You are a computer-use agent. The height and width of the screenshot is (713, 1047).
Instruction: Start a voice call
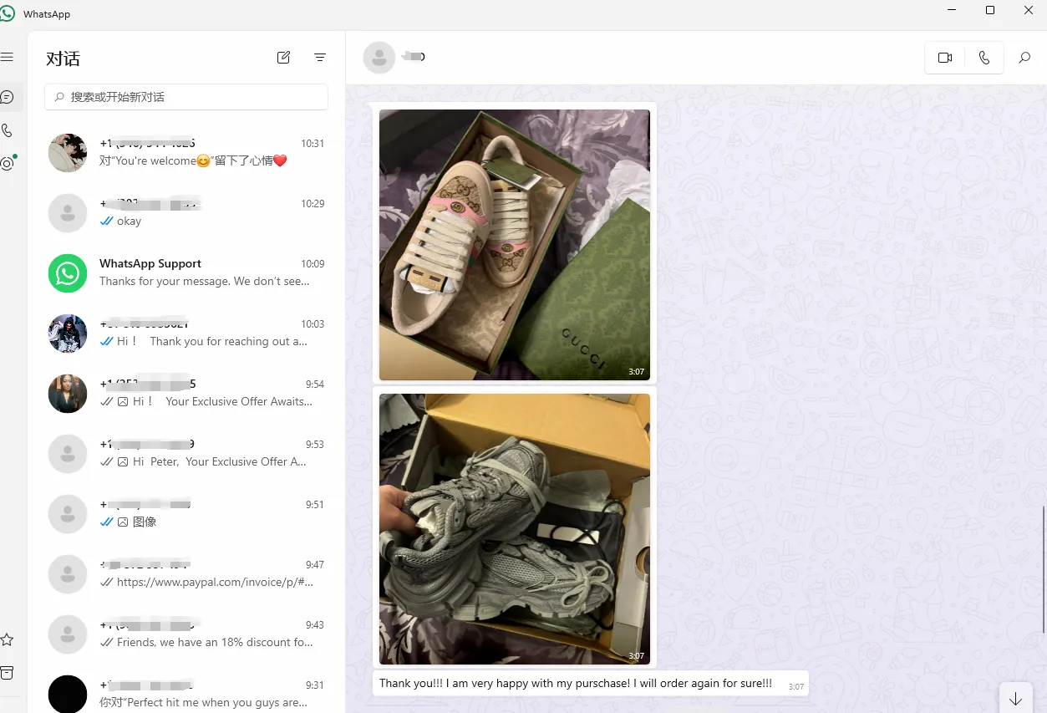(984, 58)
